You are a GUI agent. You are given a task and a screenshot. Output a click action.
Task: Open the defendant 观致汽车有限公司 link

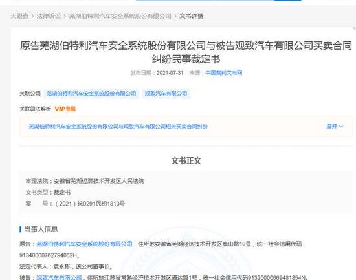click(59, 277)
